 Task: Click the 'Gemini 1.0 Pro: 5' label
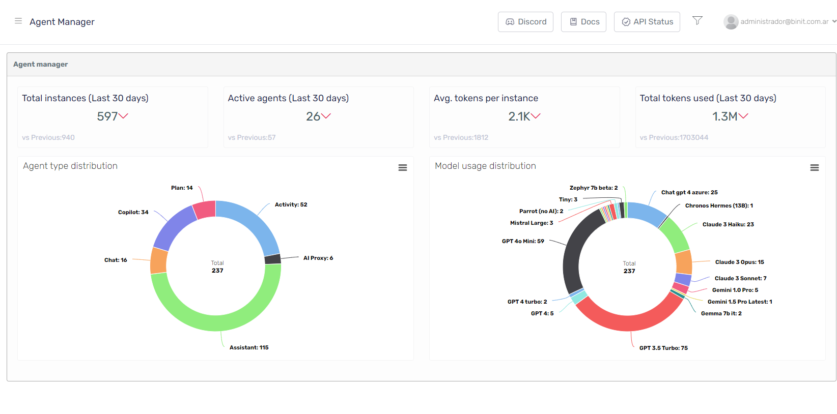point(735,290)
